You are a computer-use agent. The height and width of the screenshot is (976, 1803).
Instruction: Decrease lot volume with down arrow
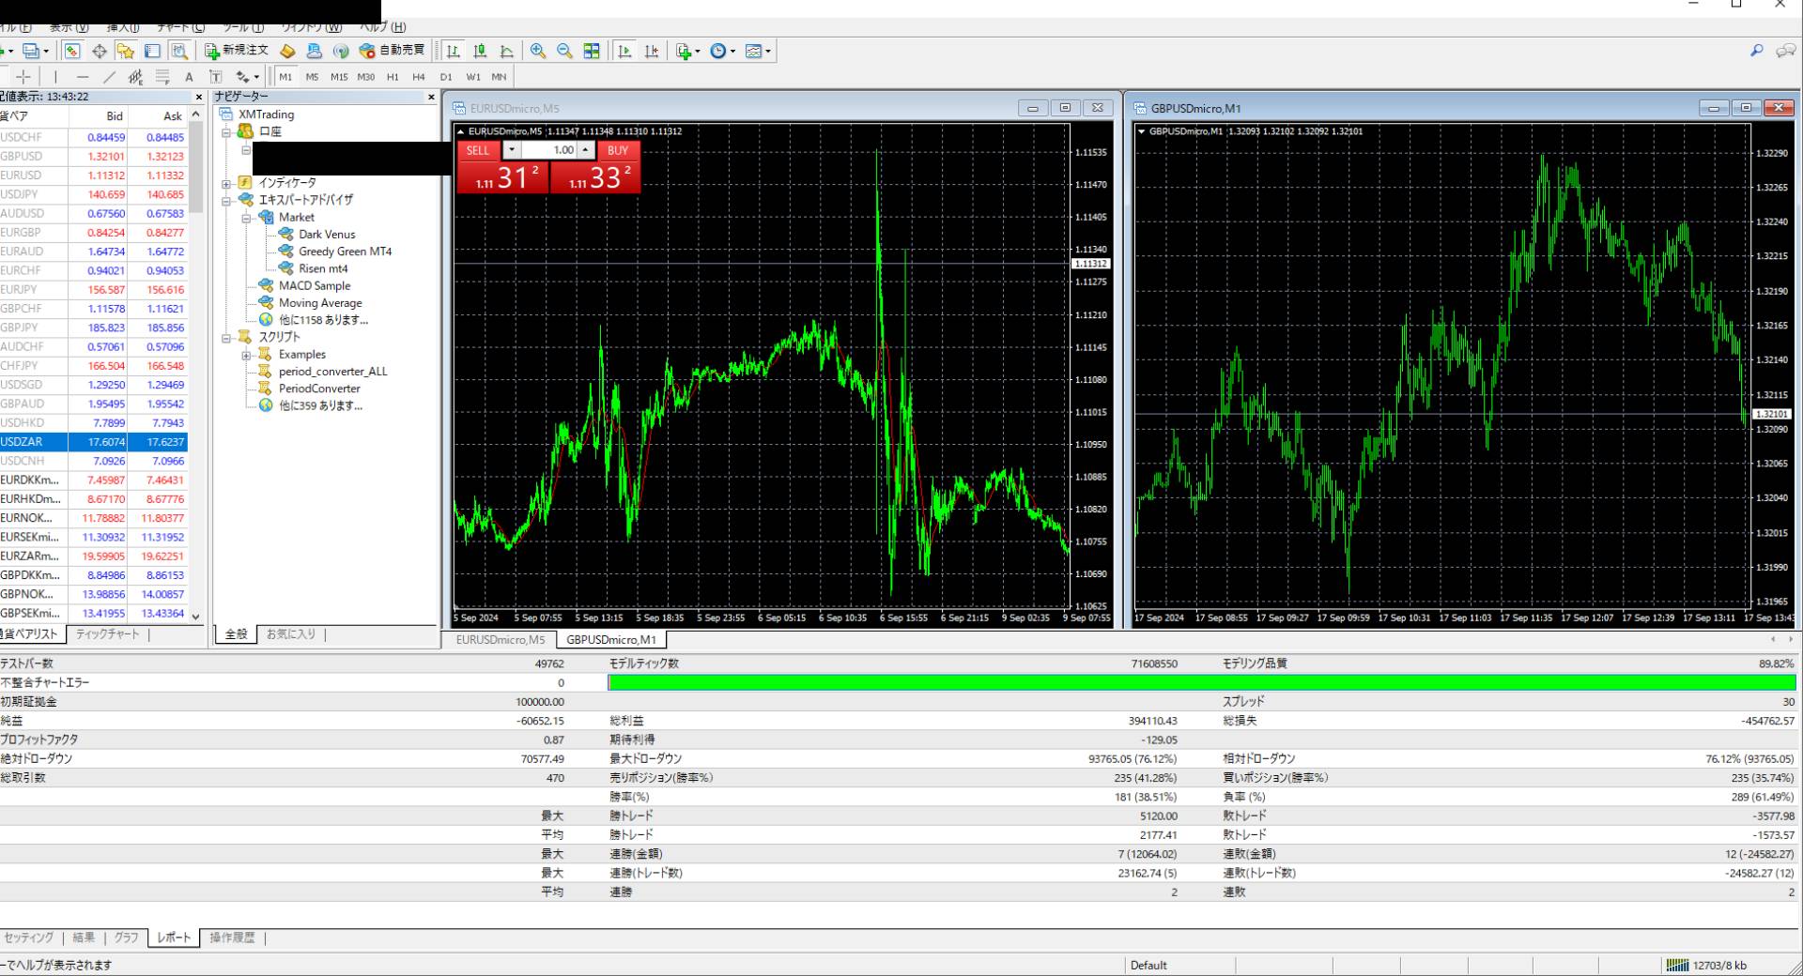tap(511, 150)
